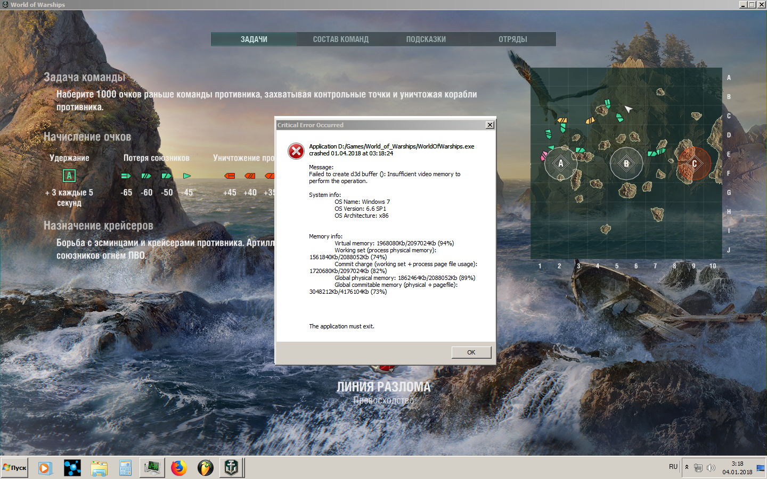
Task: Click the green ally ship icon above -50
Action: [x=167, y=176]
